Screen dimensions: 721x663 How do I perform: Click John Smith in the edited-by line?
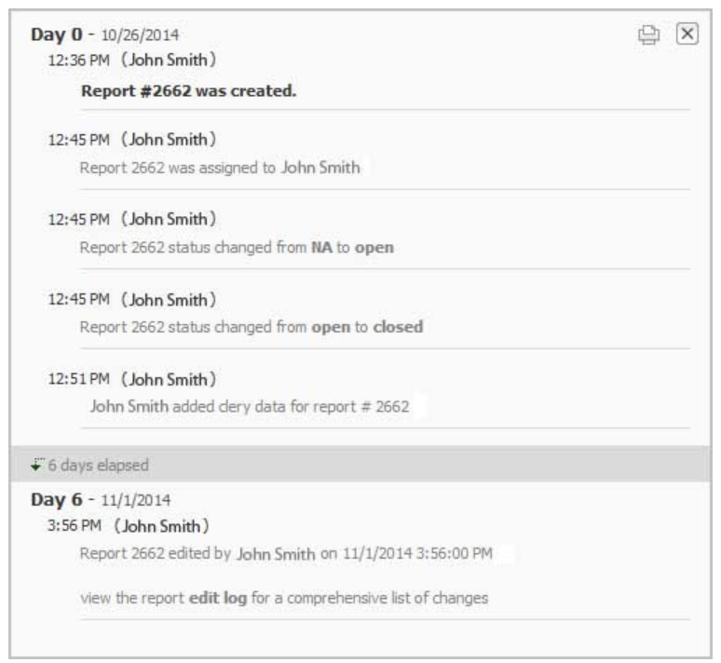click(276, 553)
